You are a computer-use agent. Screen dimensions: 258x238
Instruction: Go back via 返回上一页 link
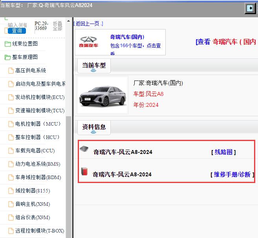88,24
